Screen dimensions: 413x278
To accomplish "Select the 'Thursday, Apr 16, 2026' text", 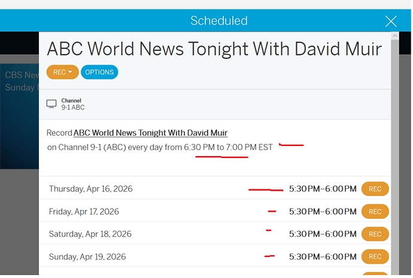I will click(90, 189).
